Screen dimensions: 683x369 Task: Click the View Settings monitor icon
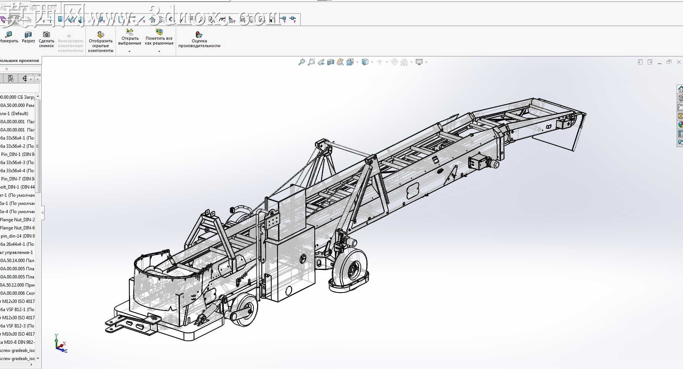point(419,62)
